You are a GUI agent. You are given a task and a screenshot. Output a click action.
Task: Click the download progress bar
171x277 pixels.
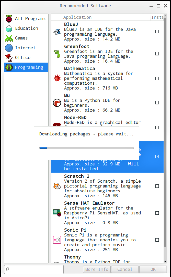click(87, 148)
